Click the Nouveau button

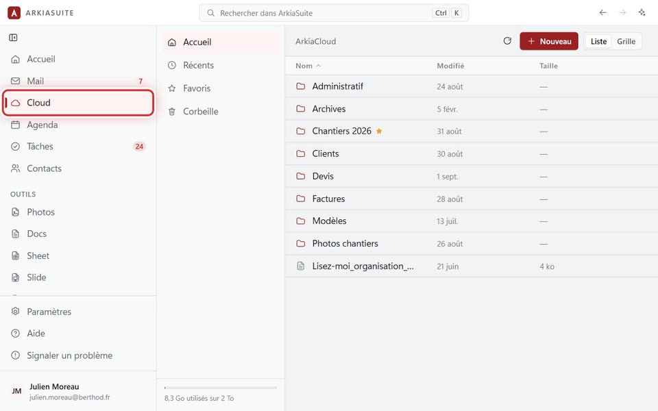[x=549, y=41]
